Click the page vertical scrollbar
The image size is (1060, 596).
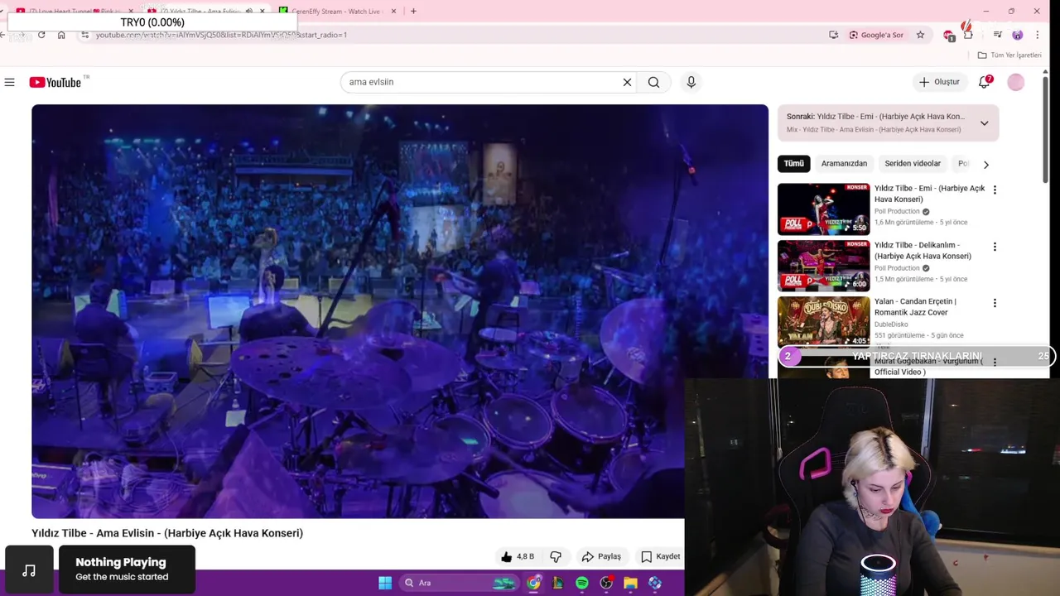[x=1045, y=128]
